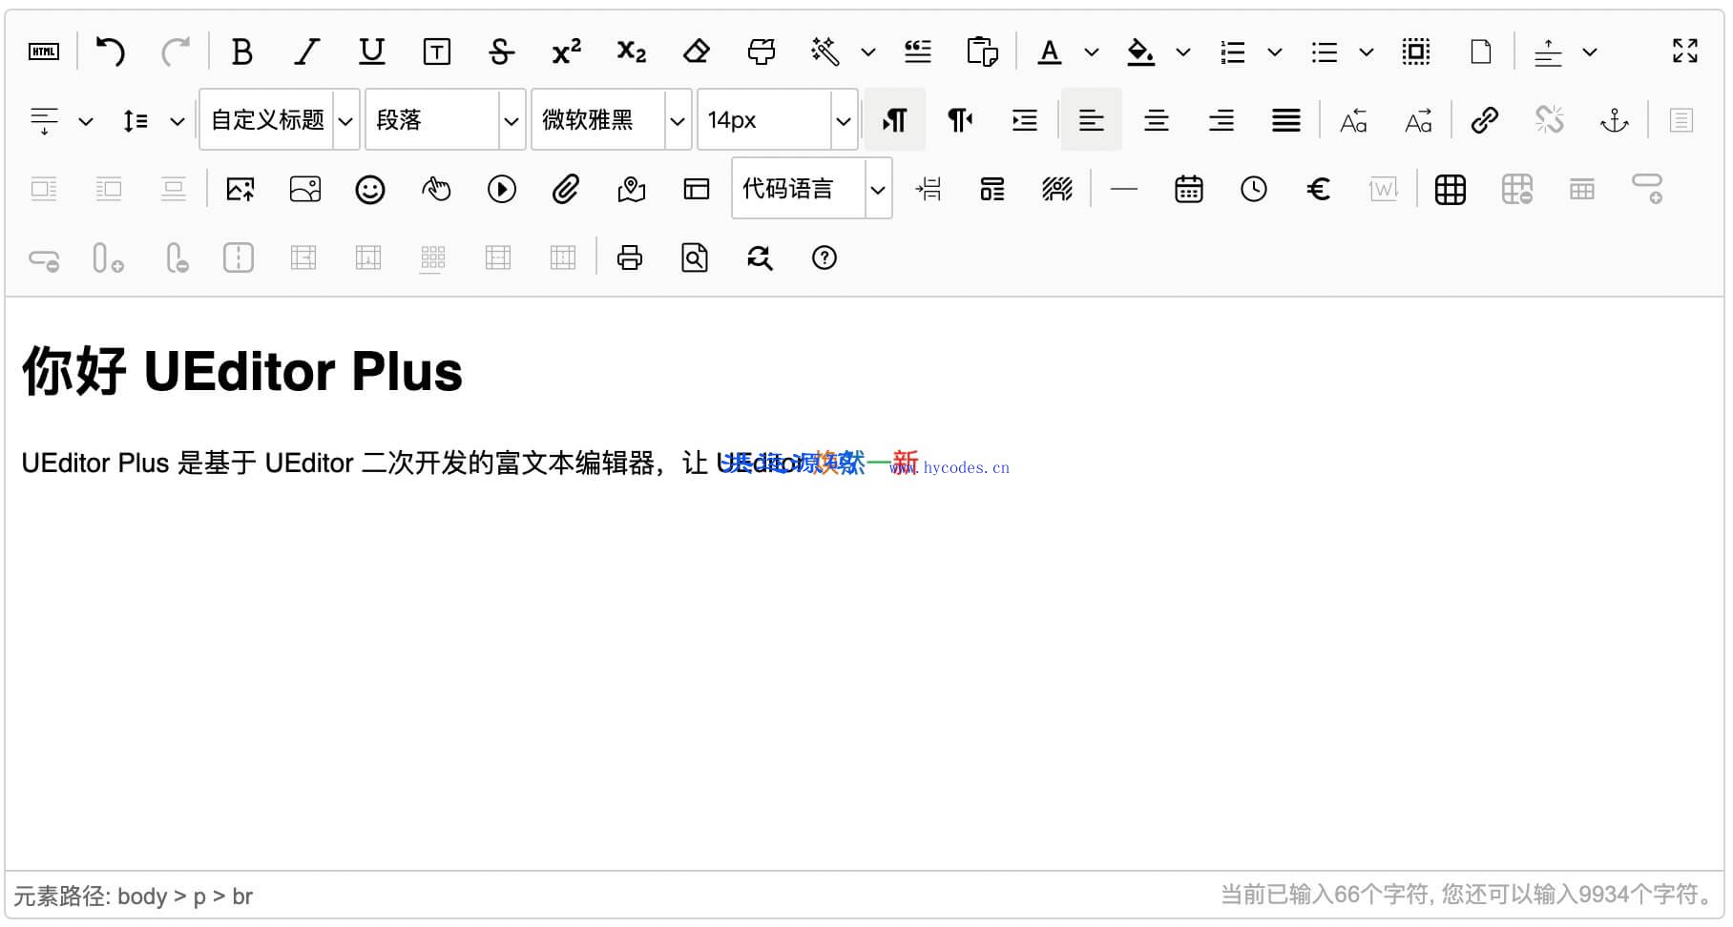Open the 自定义标题 dropdown
Image resolution: width=1733 pixels, height=927 pixels.
280,120
